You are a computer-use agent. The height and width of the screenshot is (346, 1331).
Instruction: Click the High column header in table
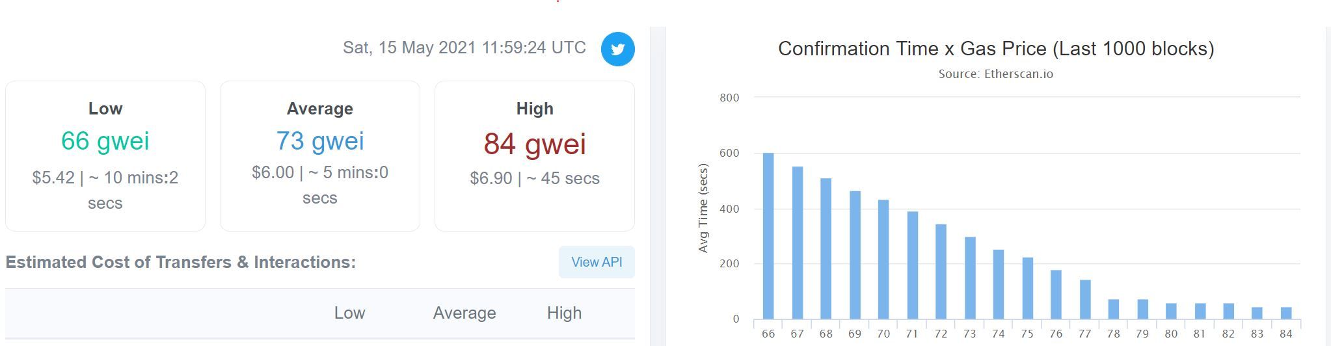click(564, 313)
